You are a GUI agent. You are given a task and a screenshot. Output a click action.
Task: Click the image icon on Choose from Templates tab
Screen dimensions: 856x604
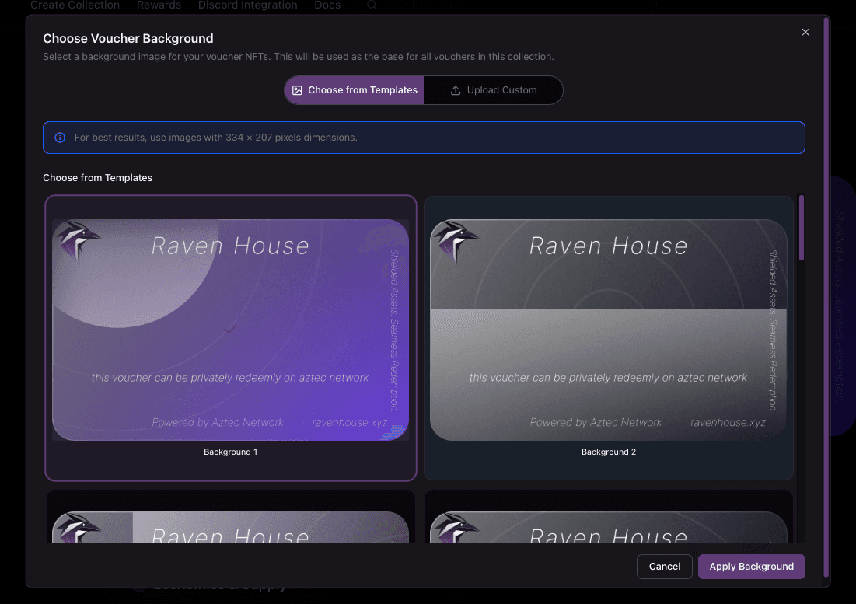298,90
